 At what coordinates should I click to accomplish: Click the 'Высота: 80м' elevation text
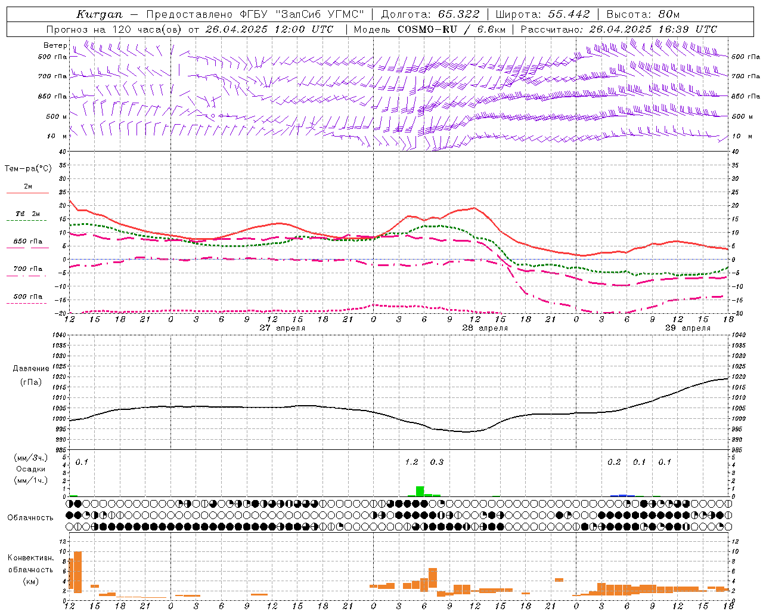(643, 14)
